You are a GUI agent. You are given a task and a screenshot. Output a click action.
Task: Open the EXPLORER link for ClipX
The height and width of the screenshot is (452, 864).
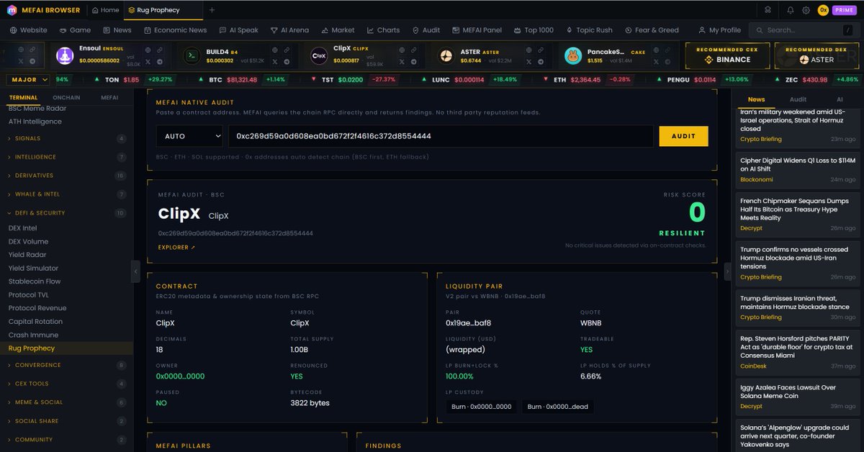176,248
